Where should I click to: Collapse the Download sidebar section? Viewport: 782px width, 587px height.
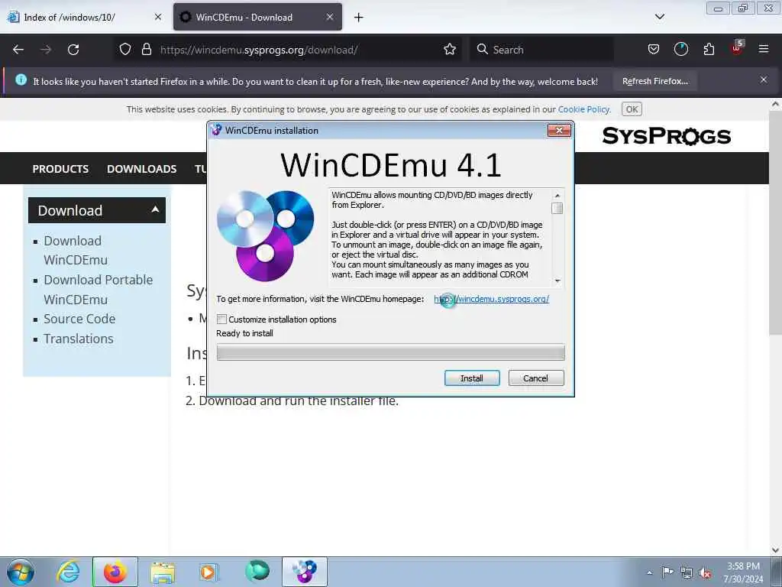pyautogui.click(x=155, y=209)
